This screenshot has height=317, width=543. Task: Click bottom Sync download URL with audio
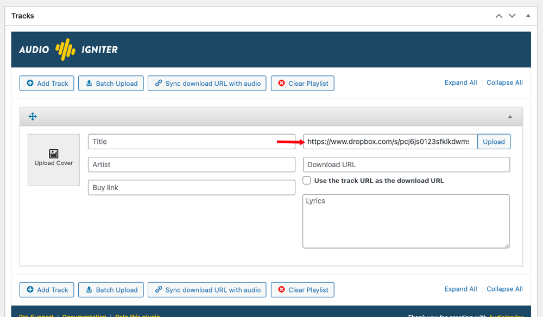pyautogui.click(x=207, y=290)
